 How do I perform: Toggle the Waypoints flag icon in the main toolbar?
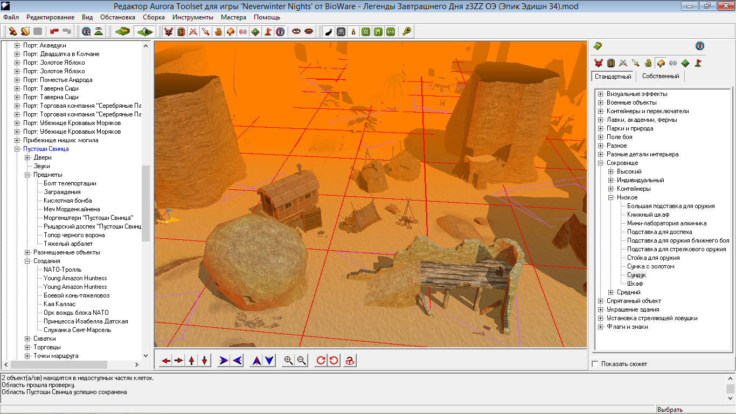click(268, 32)
